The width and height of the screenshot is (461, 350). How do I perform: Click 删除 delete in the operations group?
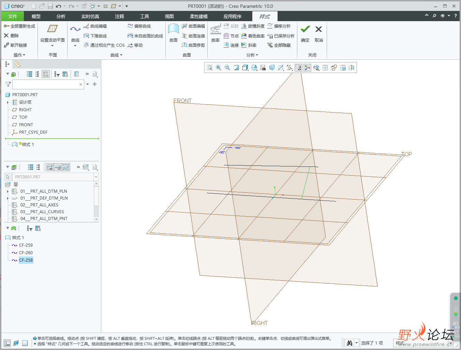tap(11, 35)
